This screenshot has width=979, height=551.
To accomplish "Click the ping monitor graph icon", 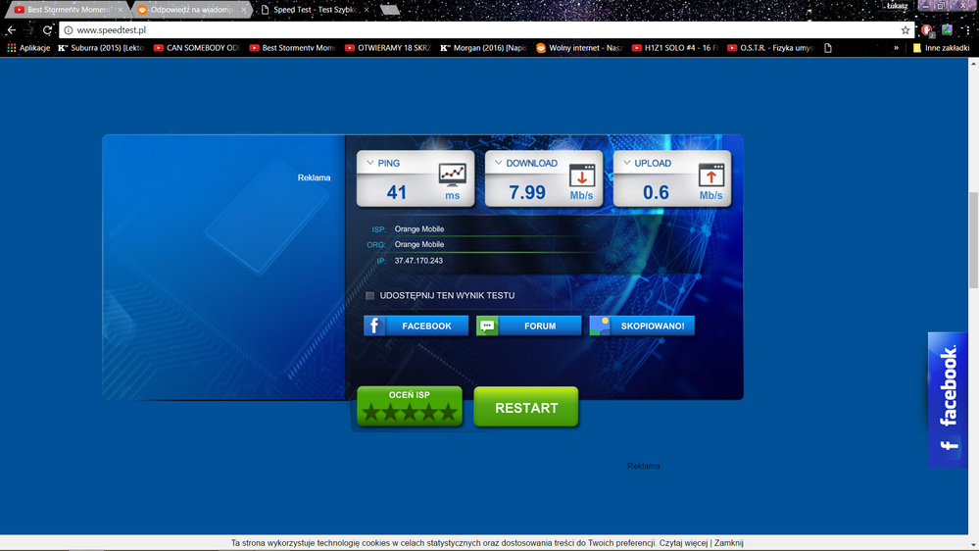I will (x=452, y=175).
